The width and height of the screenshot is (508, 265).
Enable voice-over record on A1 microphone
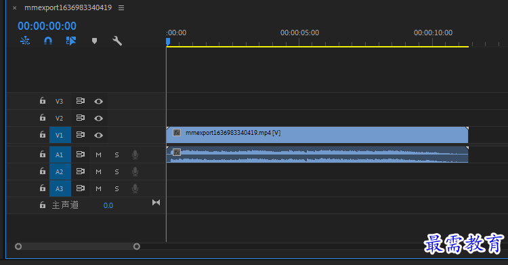click(x=135, y=155)
